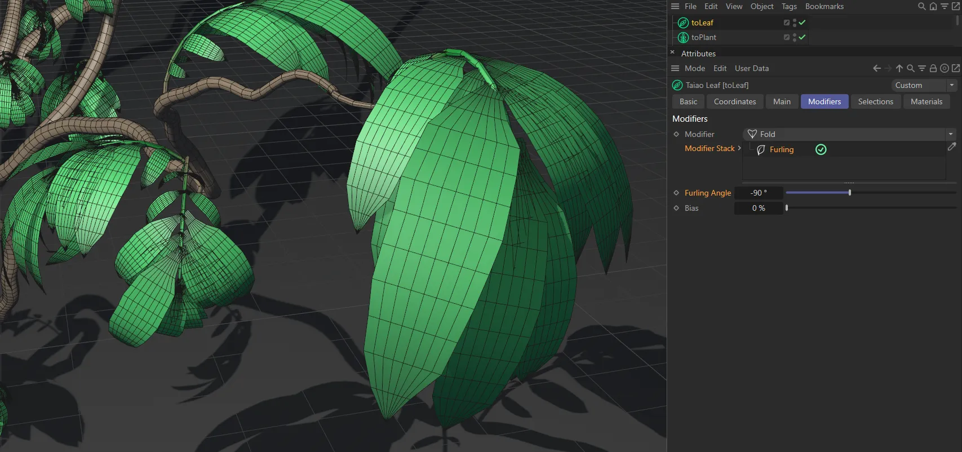This screenshot has width=962, height=452.
Task: Toggle the Modifier keyframe diamond
Action: [x=676, y=134]
